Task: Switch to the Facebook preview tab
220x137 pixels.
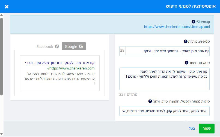Action: pos(48,46)
